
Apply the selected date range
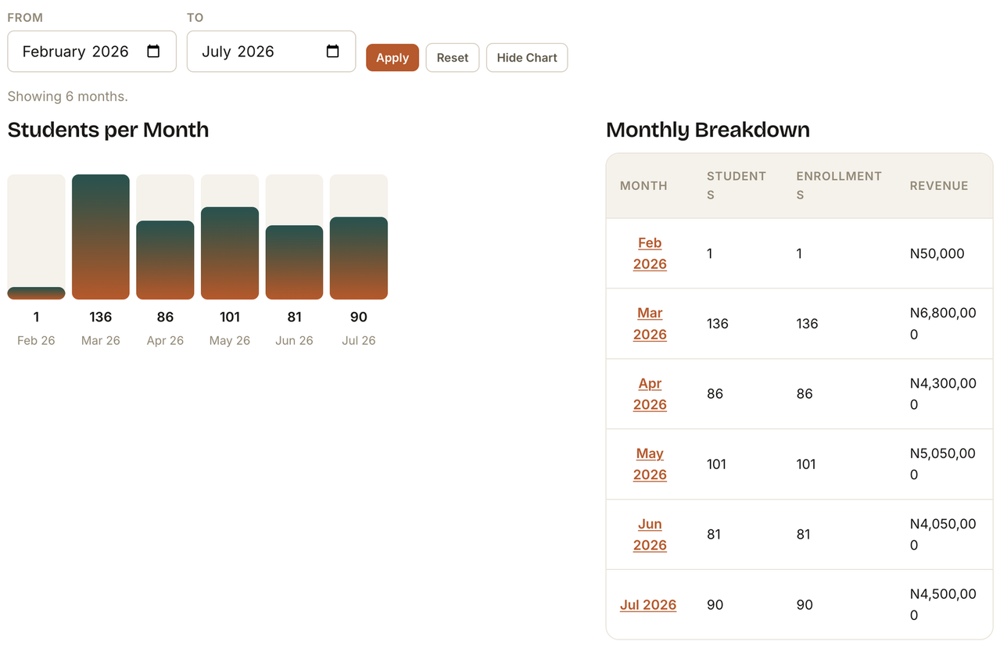coord(392,58)
